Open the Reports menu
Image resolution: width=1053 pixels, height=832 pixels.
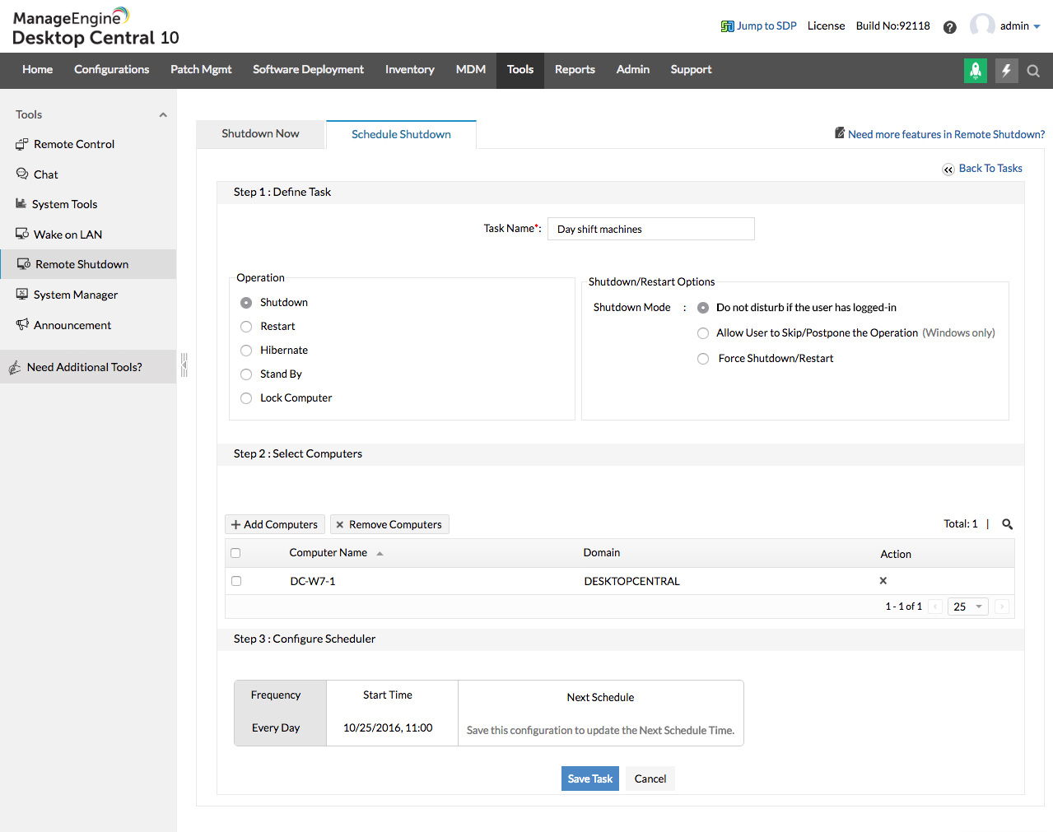tap(575, 70)
